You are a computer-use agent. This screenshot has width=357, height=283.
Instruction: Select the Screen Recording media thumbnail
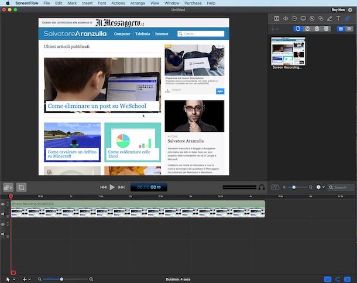[x=288, y=51]
